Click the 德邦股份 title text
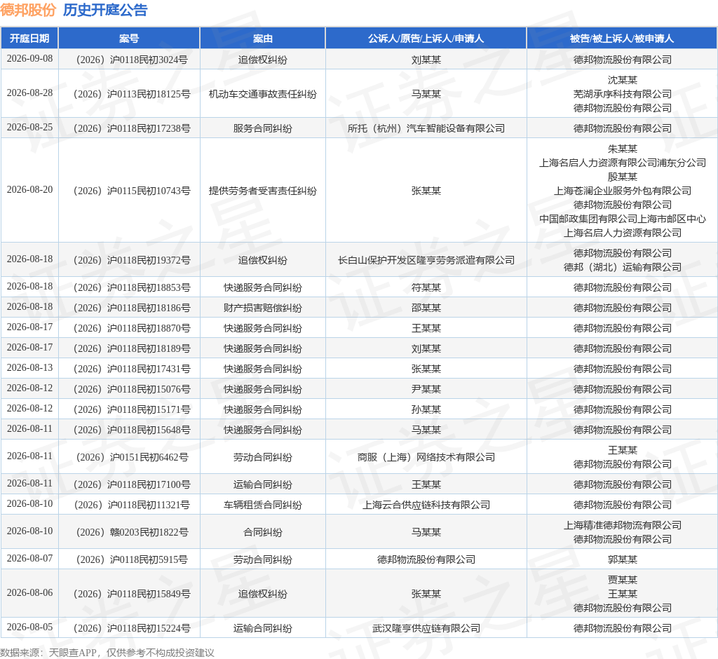718x659 pixels. (28, 10)
